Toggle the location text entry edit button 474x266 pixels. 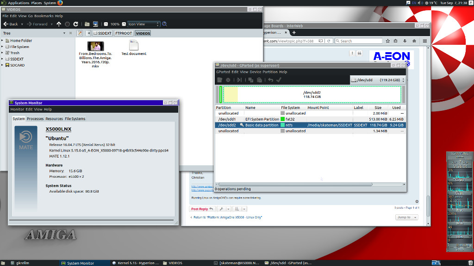pyautogui.click(x=80, y=33)
